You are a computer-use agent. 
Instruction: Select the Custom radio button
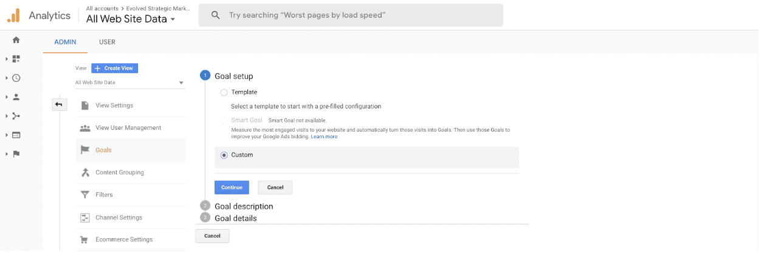pyautogui.click(x=224, y=155)
